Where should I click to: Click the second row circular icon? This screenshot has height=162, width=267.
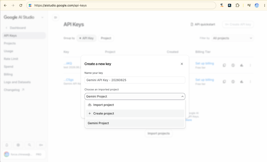pyautogui.click(x=233, y=82)
